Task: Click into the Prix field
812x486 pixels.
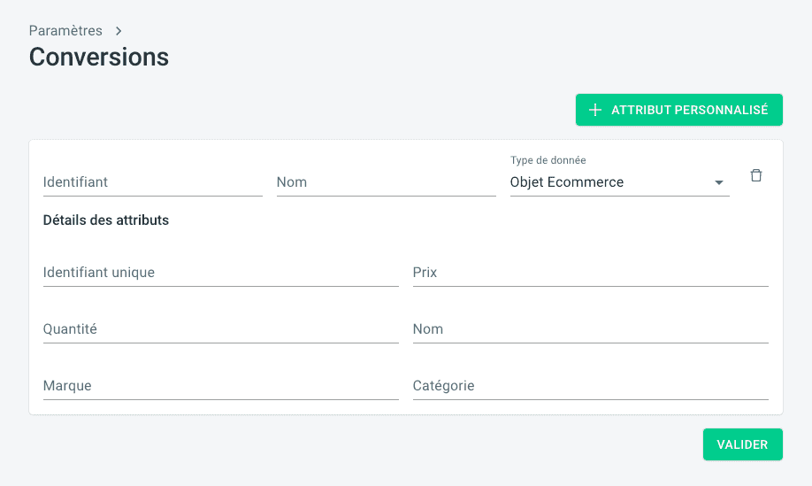Action: pos(590,273)
